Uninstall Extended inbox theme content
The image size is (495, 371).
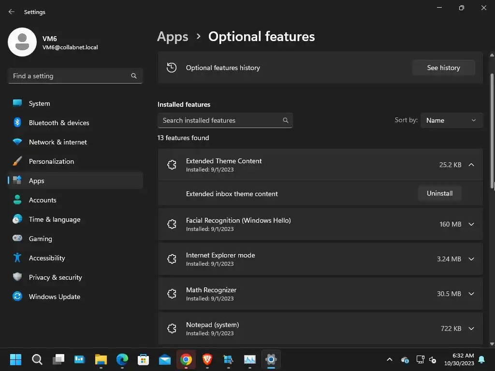[440, 193]
